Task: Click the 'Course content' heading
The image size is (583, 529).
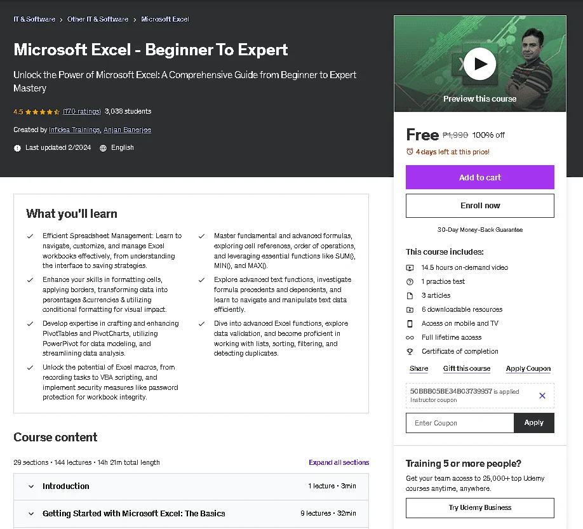Action: [55, 437]
